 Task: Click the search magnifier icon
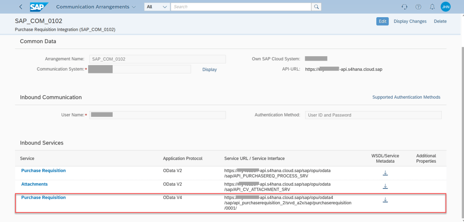(316, 7)
